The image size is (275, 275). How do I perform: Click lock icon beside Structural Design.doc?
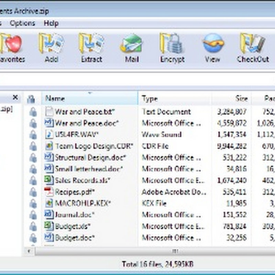tap(33, 158)
